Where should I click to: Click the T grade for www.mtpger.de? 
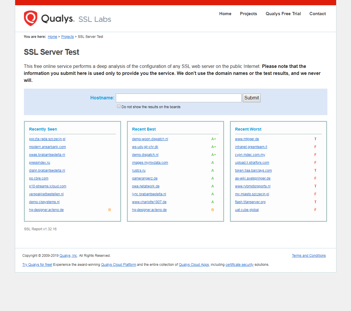pos(315,139)
